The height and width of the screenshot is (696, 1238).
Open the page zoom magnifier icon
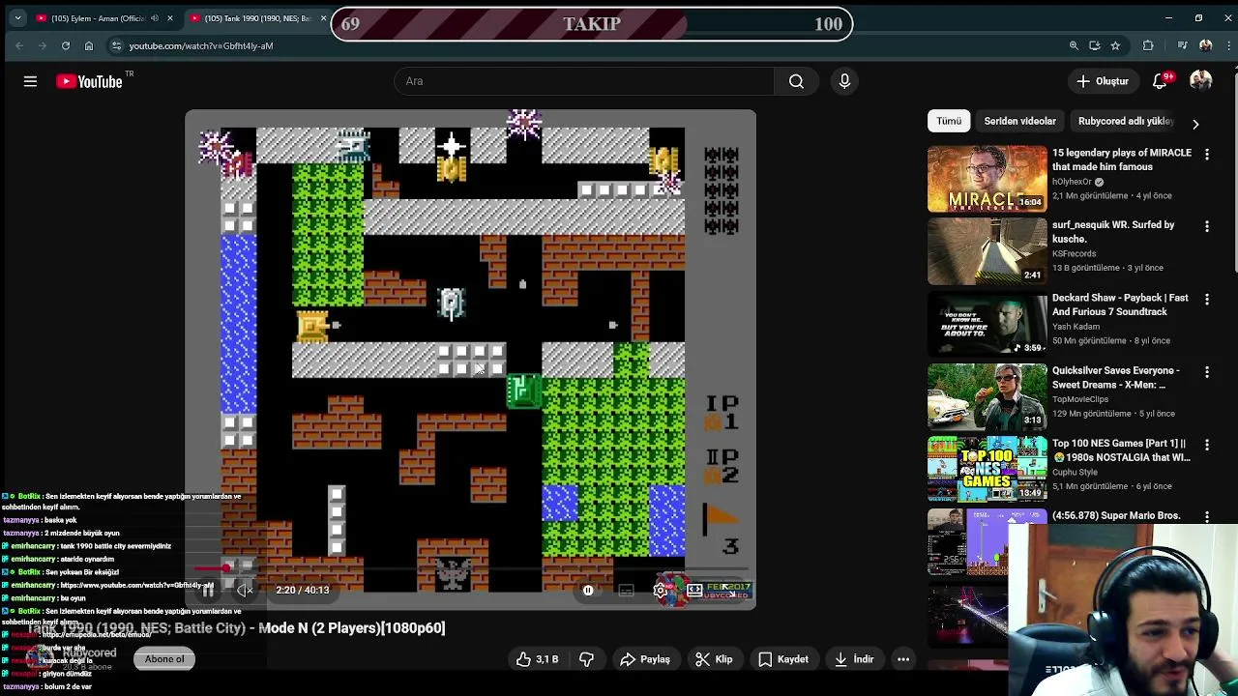1074,45
